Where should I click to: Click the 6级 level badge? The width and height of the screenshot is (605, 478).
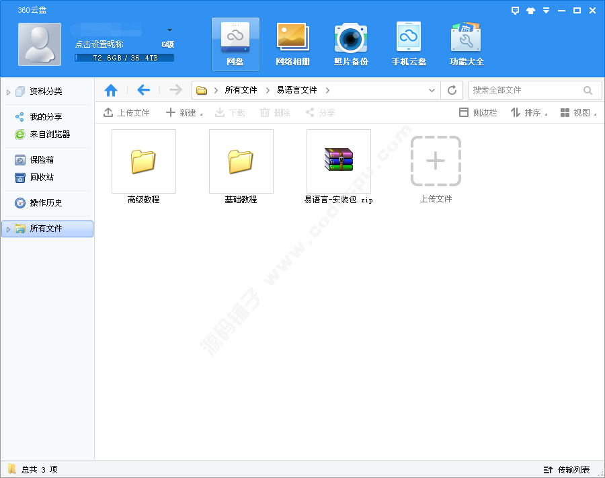168,44
